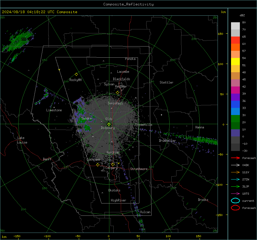
Task: Click the 150 tick label on bottom axis
Action: [x=198, y=236]
